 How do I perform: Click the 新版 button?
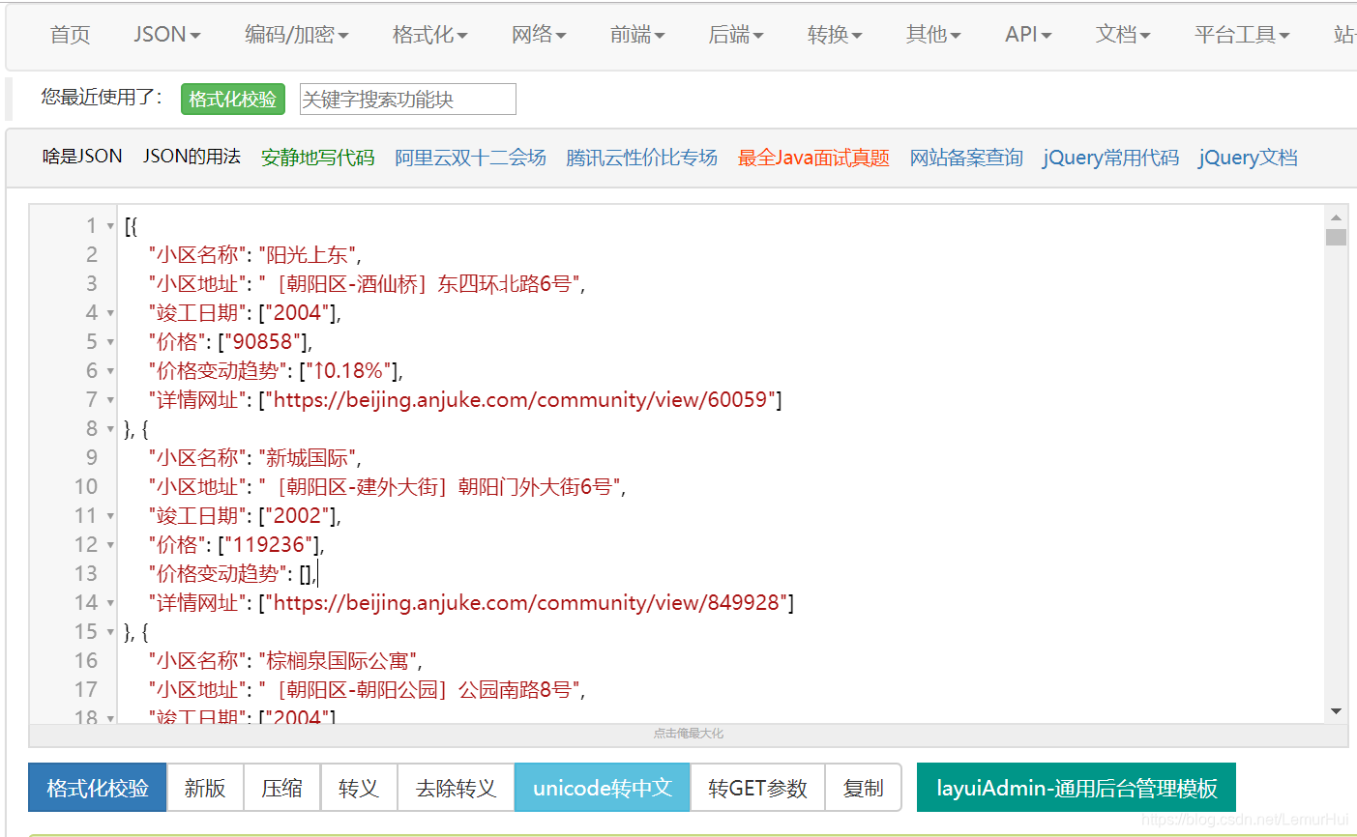point(205,788)
